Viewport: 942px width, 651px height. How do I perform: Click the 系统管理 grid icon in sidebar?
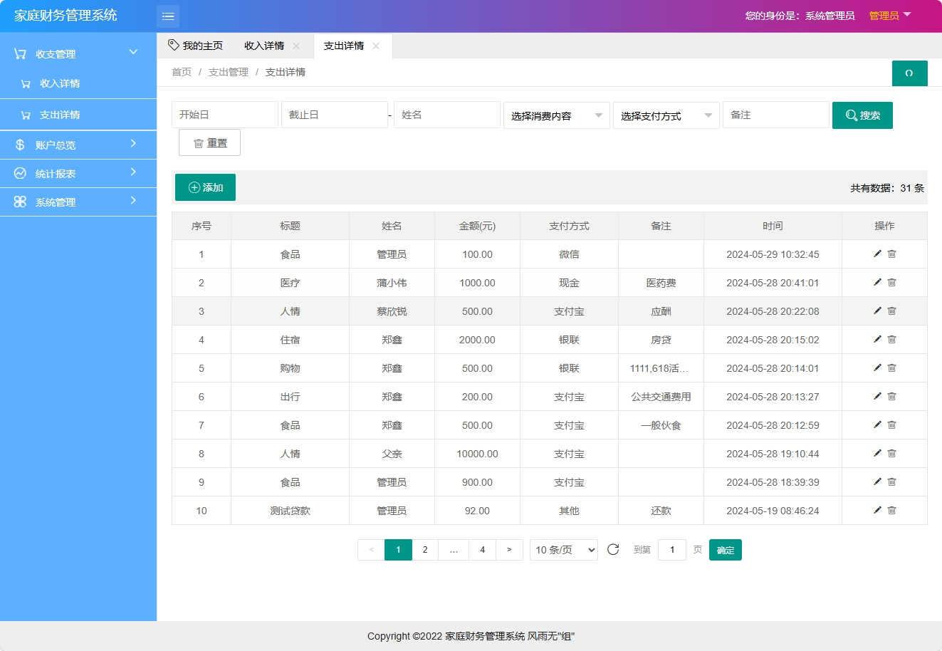click(19, 202)
